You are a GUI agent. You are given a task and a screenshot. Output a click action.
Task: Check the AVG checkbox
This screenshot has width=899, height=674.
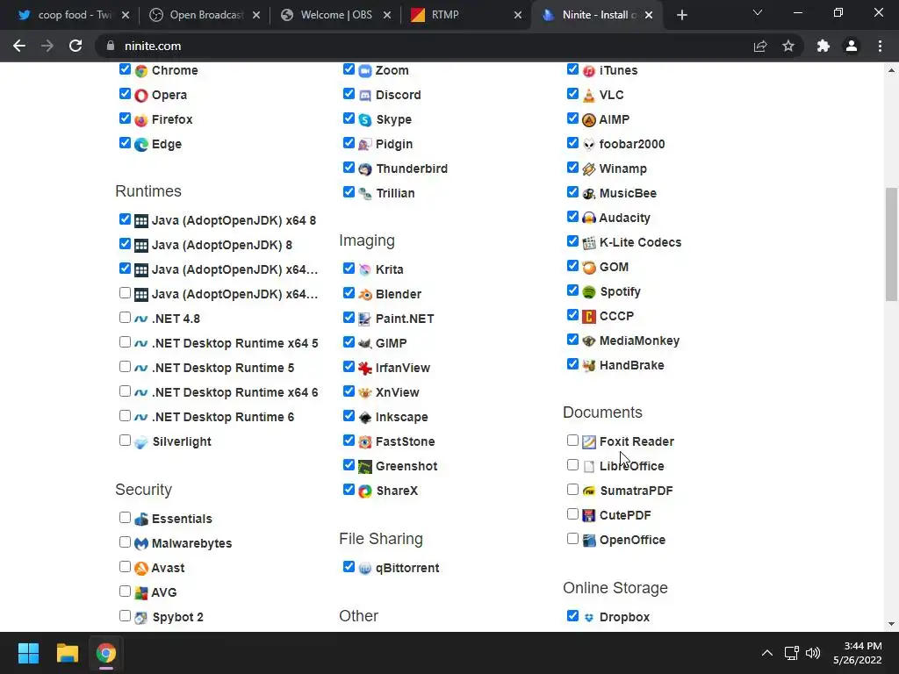coord(125,592)
